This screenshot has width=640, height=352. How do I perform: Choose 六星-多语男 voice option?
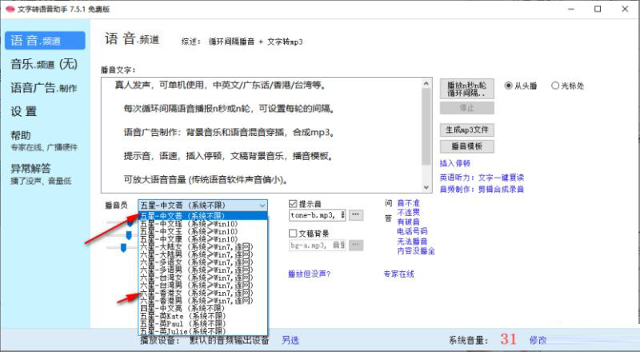point(203,270)
